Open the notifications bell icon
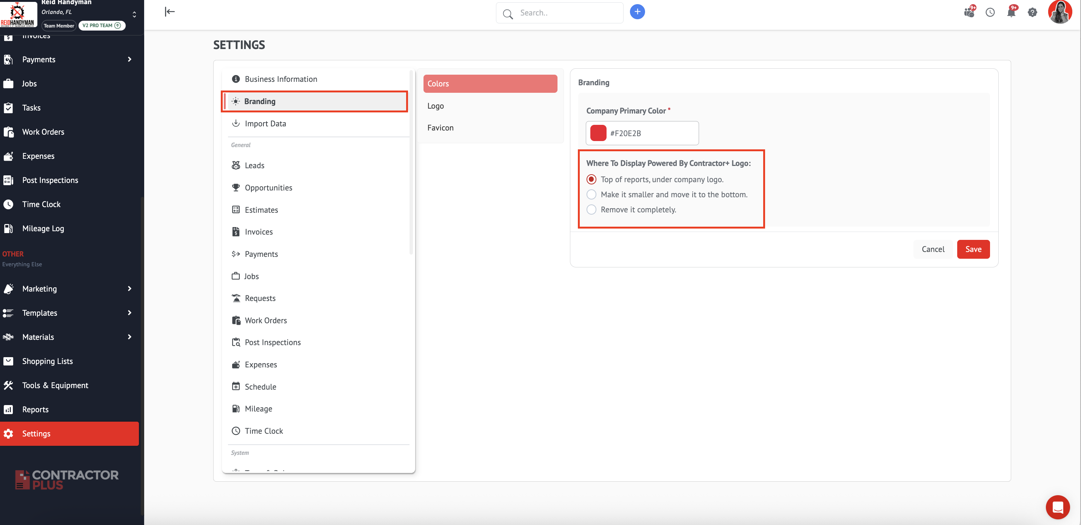 (x=1011, y=12)
